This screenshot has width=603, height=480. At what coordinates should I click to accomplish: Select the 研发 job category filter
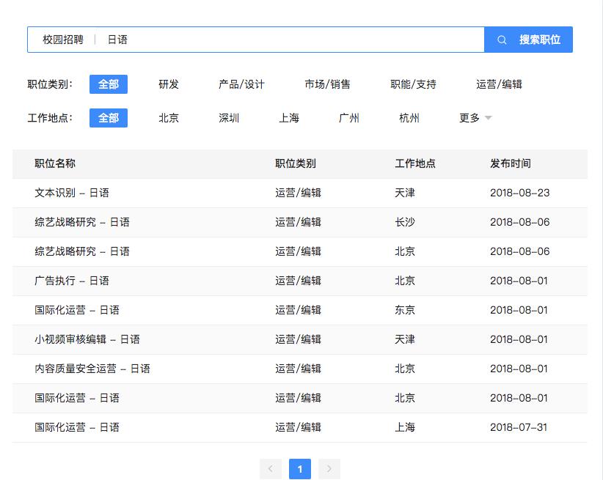(168, 84)
